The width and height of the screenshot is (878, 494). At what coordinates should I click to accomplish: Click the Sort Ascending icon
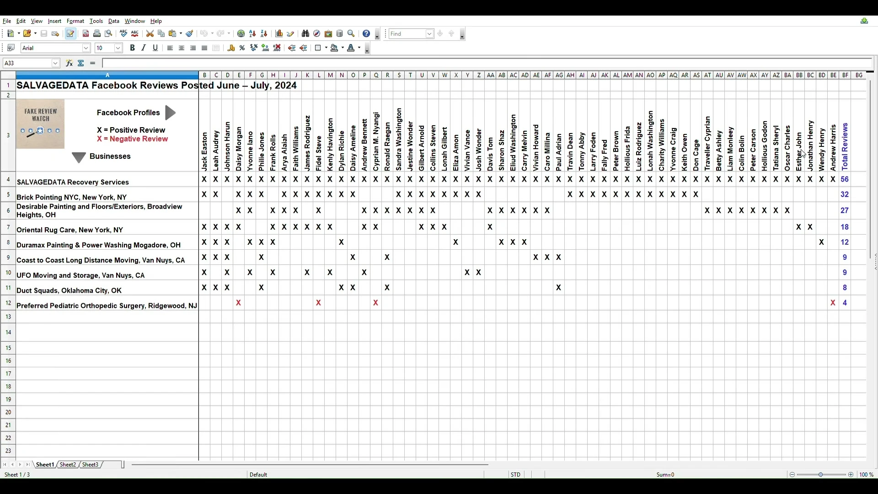tap(253, 34)
